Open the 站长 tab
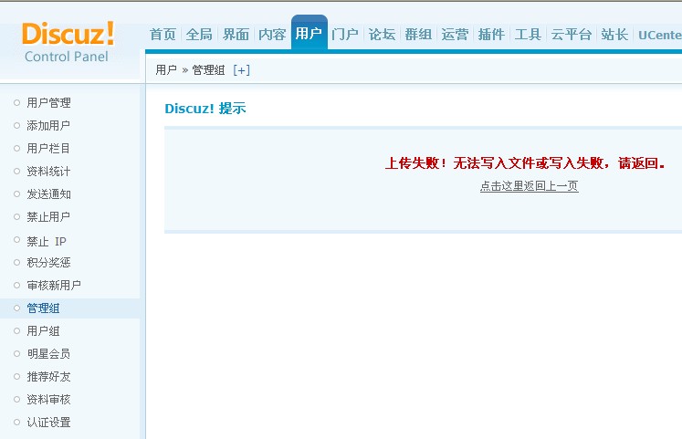 pos(614,35)
